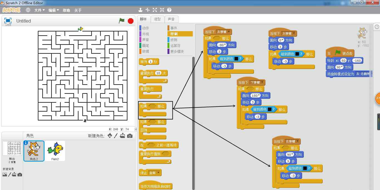Open the 编辑 menu

coord(54,10)
